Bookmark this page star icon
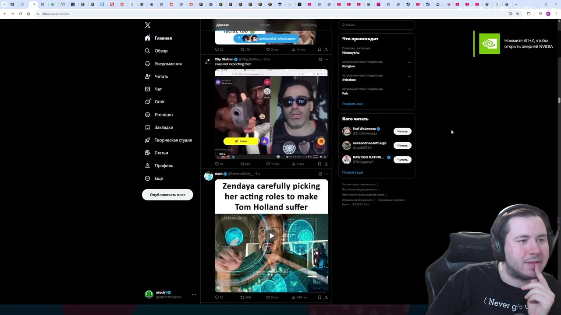This screenshot has height=315, width=561. [518, 14]
